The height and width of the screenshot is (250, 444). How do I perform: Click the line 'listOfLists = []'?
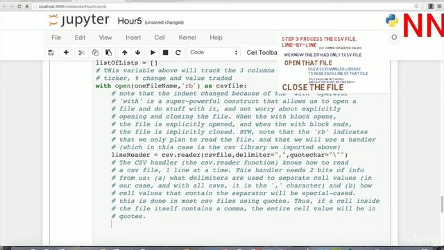(126, 63)
